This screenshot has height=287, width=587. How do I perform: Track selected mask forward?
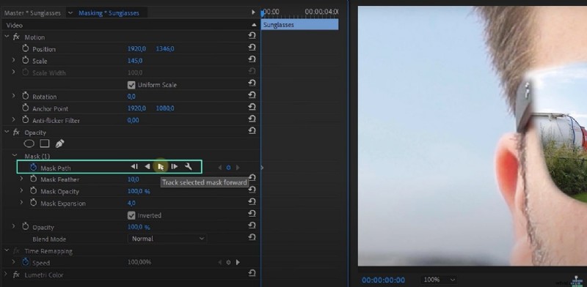coord(161,167)
